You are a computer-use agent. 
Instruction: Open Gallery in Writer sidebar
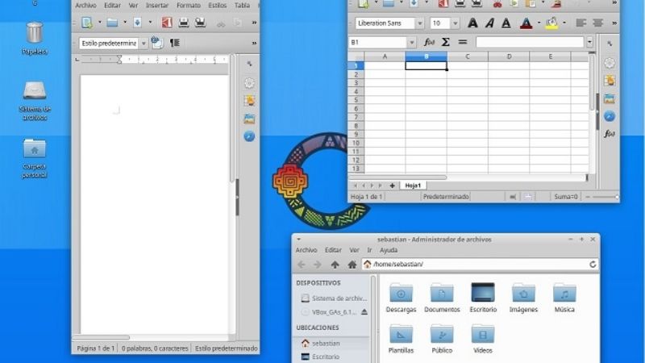[x=249, y=119]
